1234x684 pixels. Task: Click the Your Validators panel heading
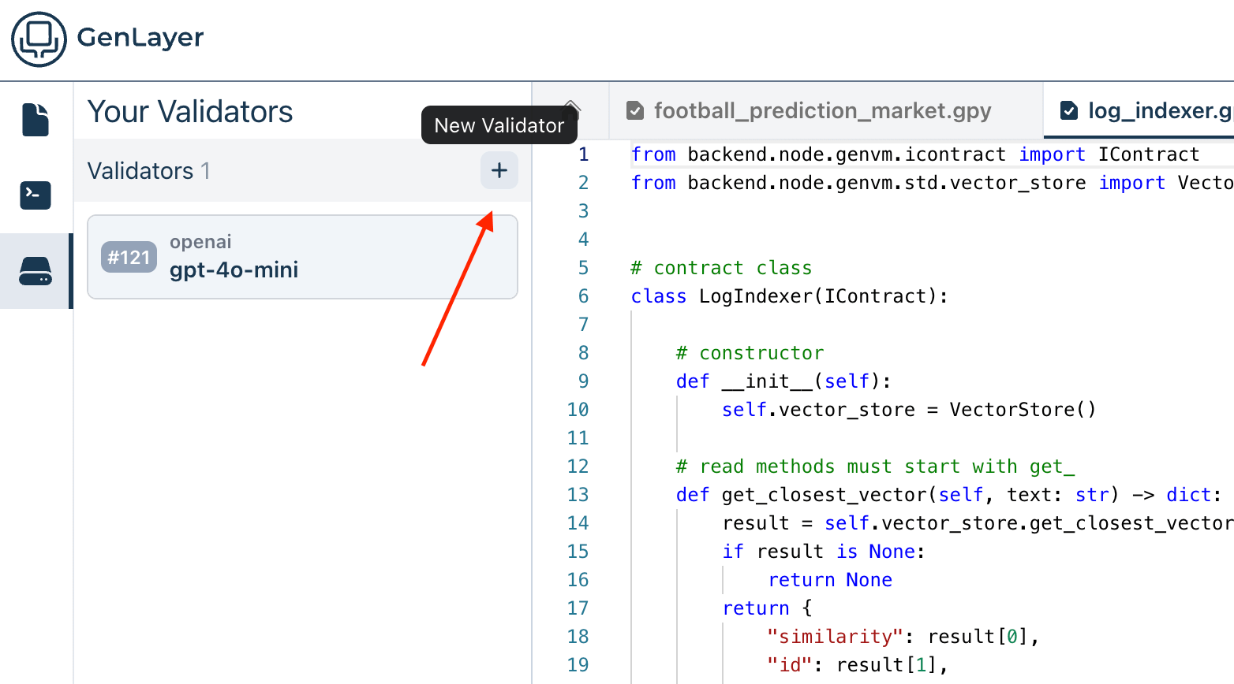(x=190, y=112)
